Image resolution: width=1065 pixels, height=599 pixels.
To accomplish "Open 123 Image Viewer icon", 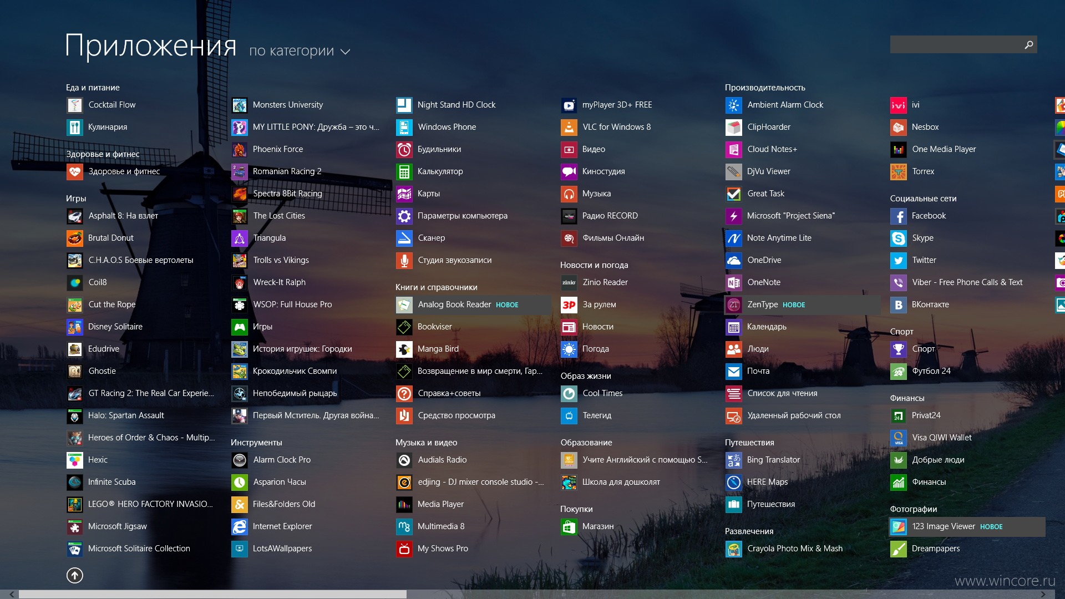I will [899, 526].
